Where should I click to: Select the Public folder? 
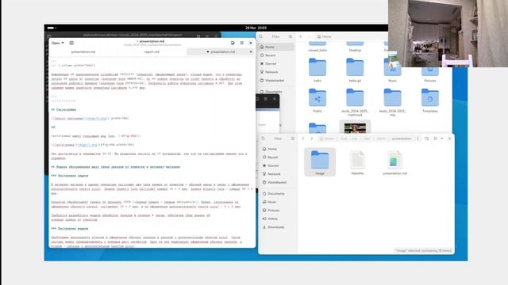[317, 101]
